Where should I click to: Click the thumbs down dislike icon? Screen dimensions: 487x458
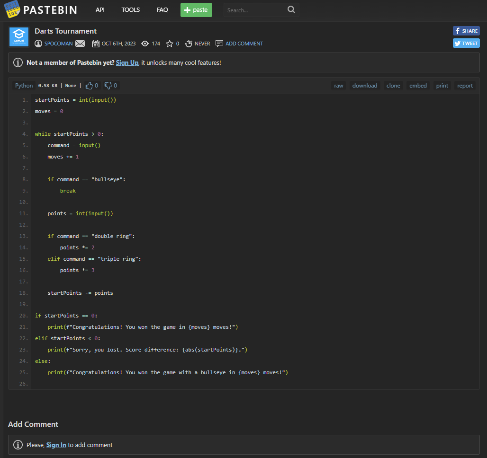click(108, 86)
